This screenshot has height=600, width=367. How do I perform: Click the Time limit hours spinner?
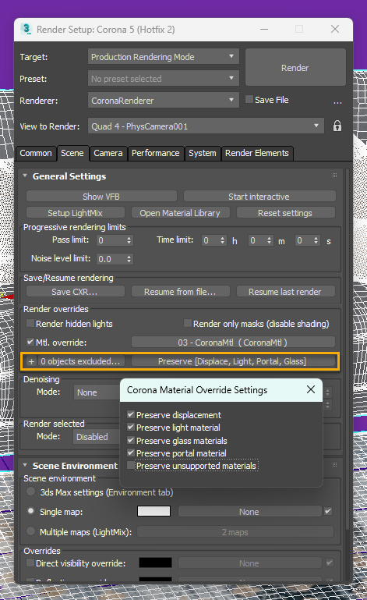tap(223, 240)
